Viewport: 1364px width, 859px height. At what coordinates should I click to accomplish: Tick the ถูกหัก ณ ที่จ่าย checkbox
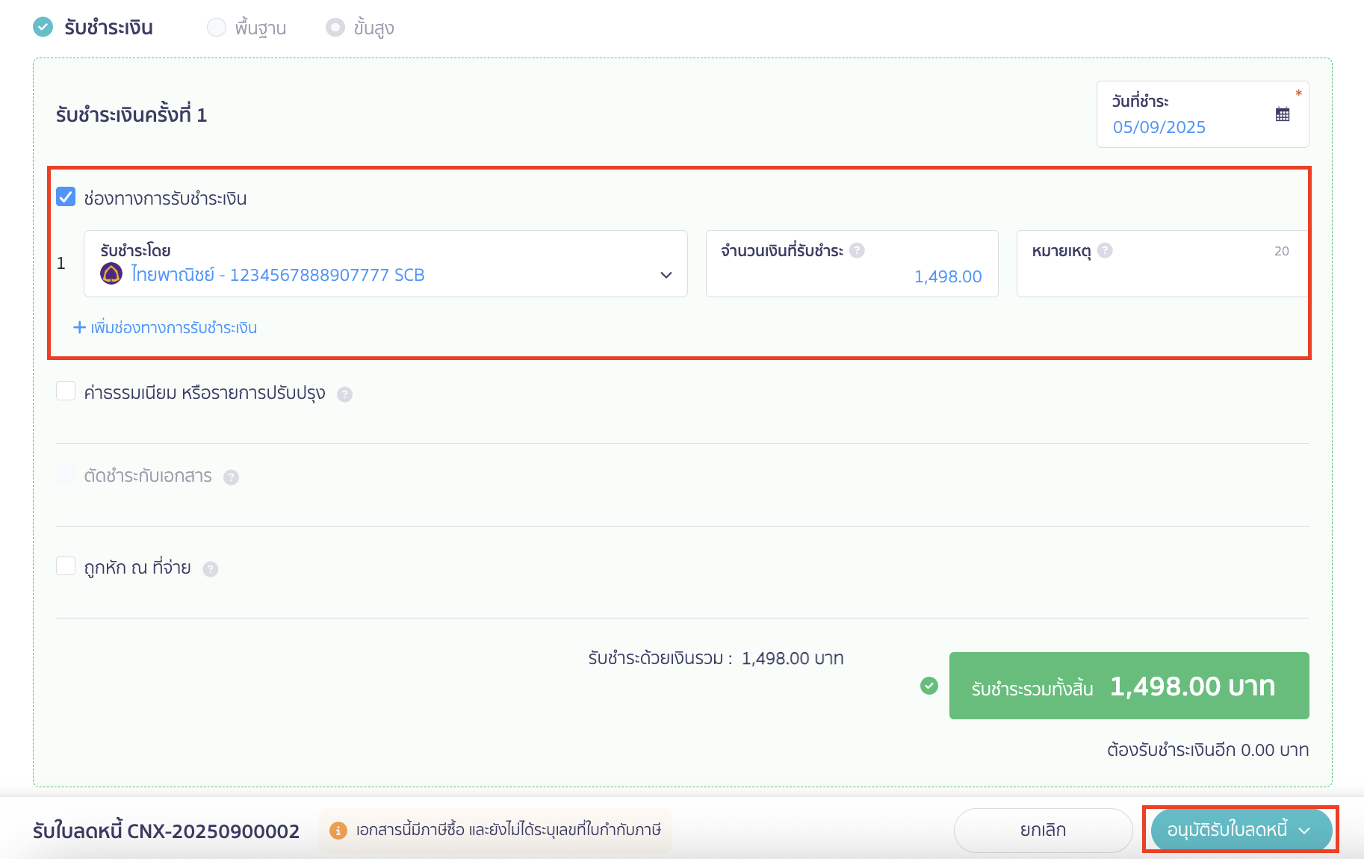coord(66,566)
